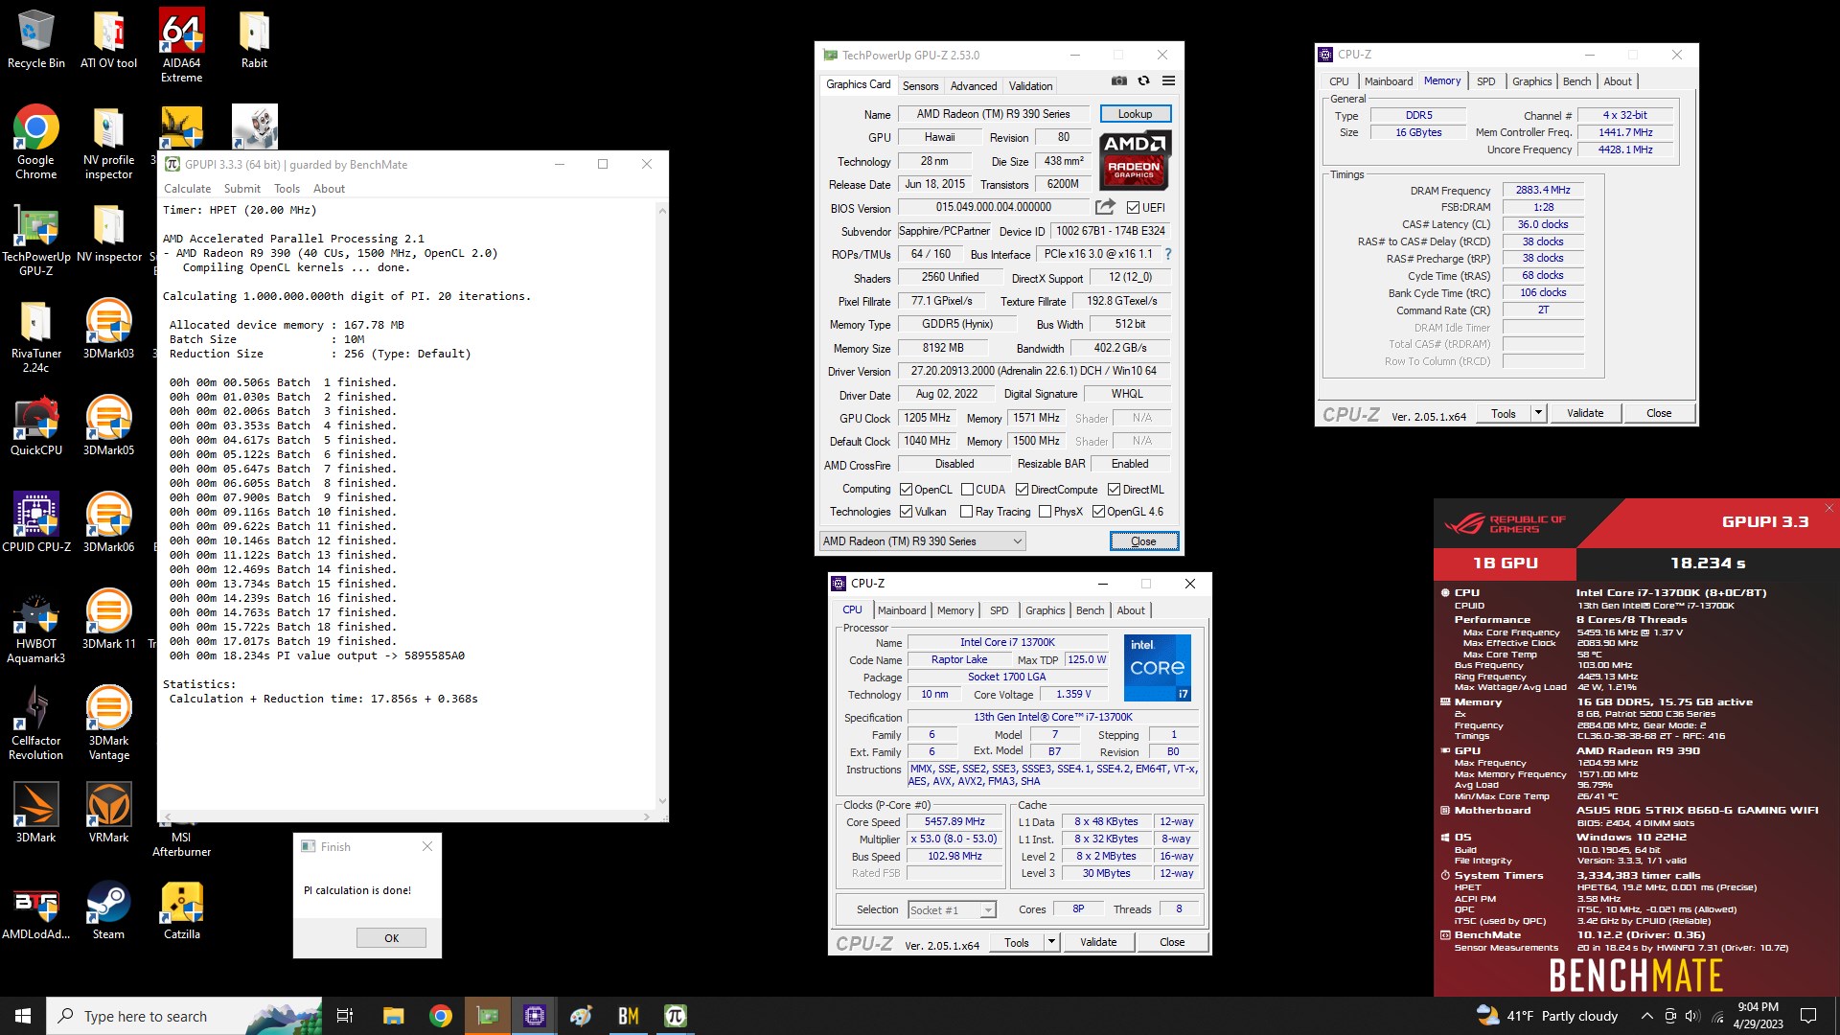Open Tools dropdown arrow in CPU tab CPU-Z window

coord(1051,942)
